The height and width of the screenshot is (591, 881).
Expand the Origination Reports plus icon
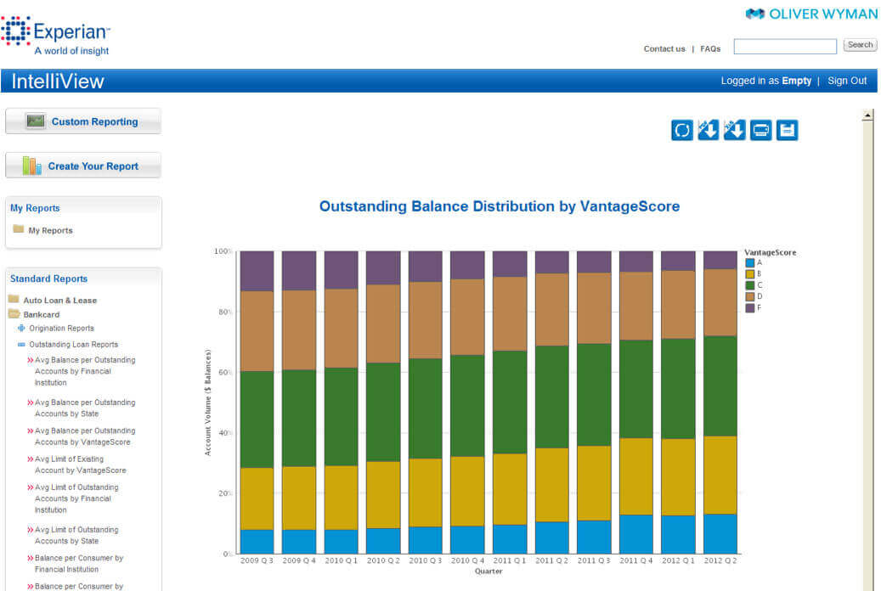(21, 328)
